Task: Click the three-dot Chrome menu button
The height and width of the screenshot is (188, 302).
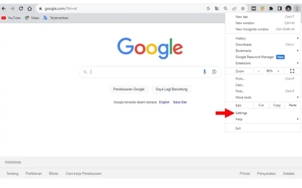Action: tap(297, 8)
